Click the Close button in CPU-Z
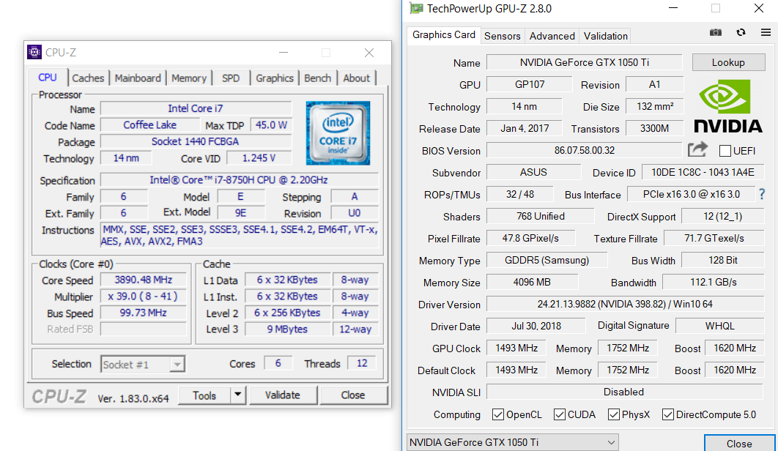778x451 pixels. point(353,395)
